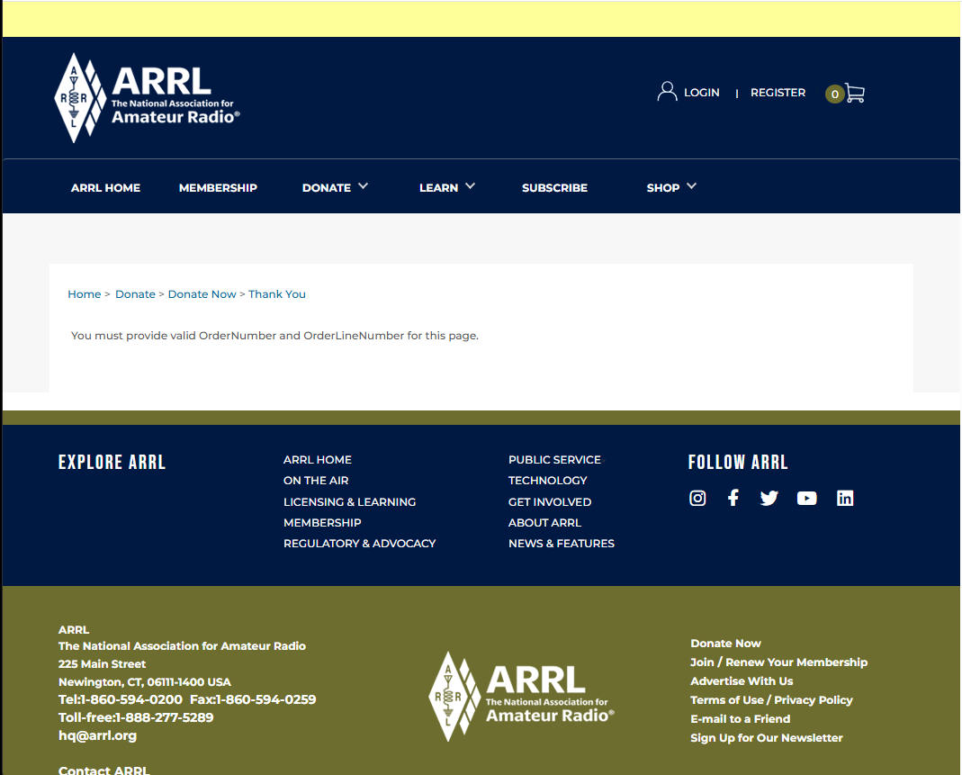Open the LEARN navigation item
The width and height of the screenshot is (962, 775).
(438, 188)
